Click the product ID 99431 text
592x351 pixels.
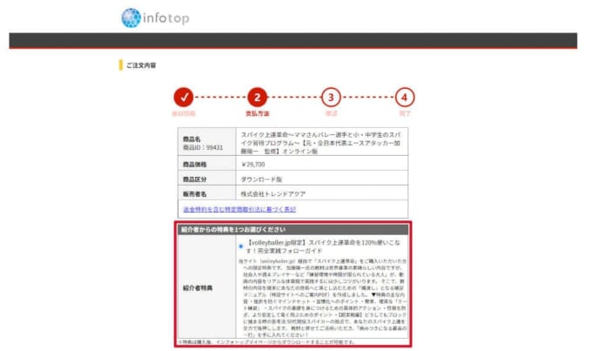click(203, 147)
